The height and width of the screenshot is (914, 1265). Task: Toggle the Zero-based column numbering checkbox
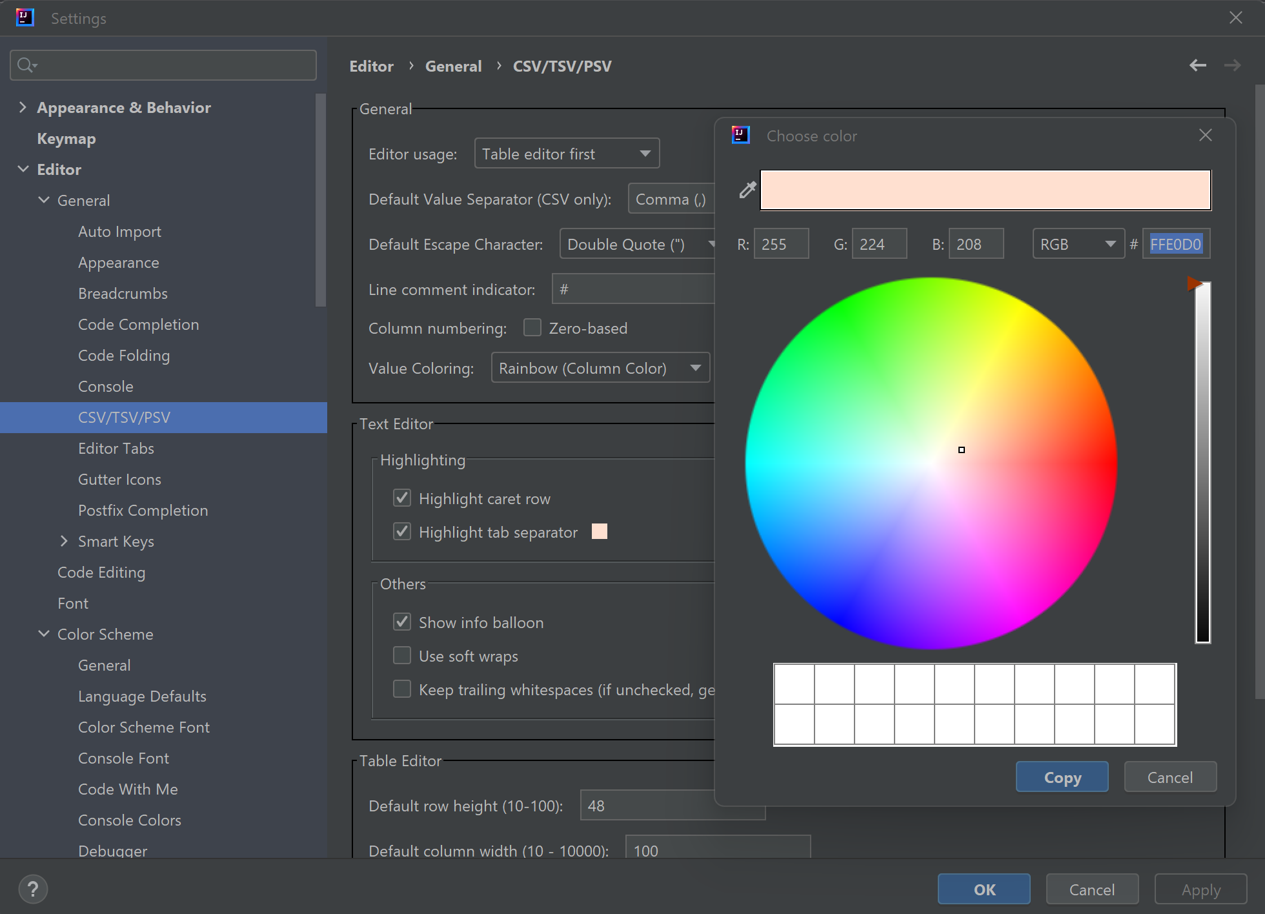click(532, 328)
